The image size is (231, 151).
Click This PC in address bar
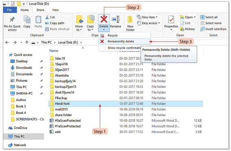coord(46,42)
